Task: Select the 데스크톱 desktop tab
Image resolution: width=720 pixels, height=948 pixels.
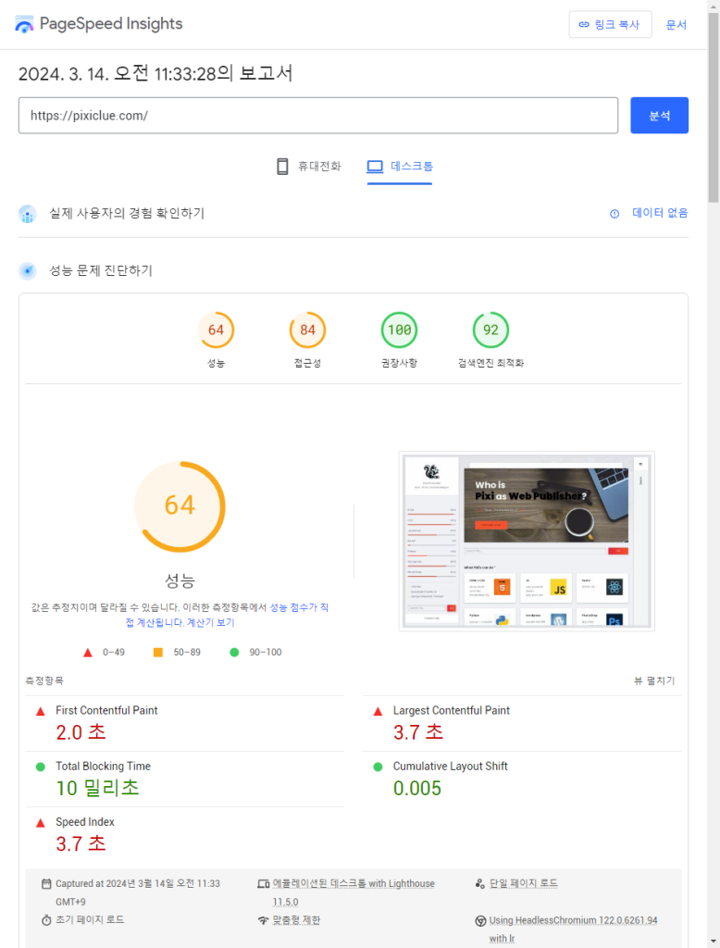Action: point(400,167)
